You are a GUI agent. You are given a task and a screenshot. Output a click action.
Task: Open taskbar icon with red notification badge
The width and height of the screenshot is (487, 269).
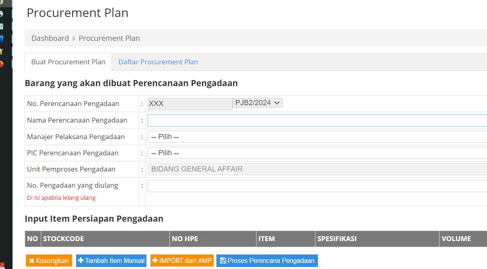click(x=2, y=266)
